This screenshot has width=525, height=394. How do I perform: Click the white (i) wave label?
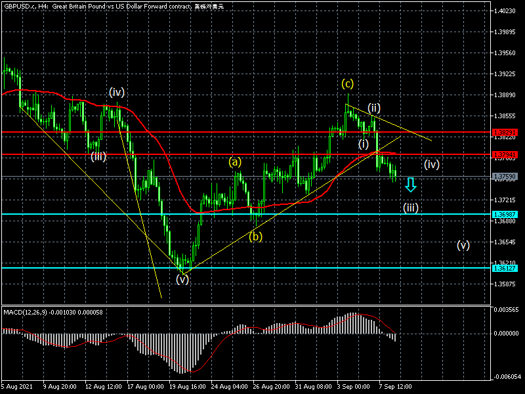click(364, 144)
